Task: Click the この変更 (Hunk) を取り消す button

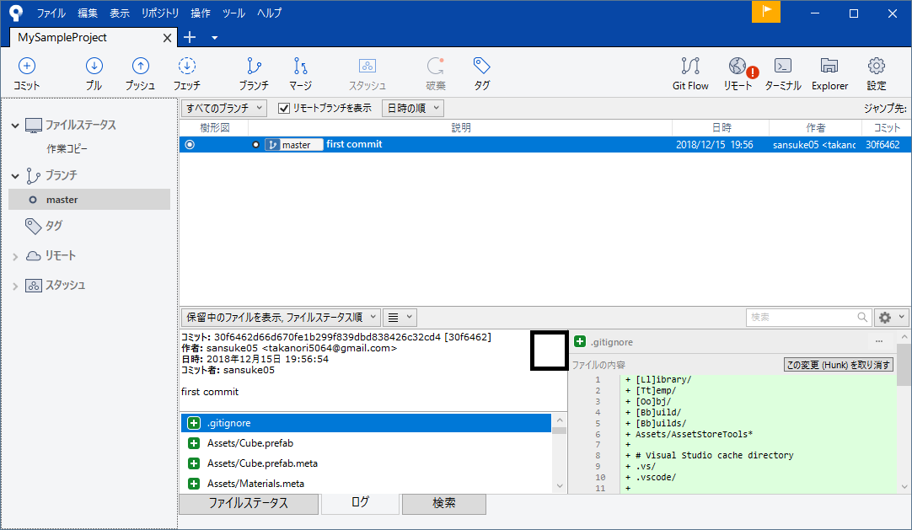Action: (839, 362)
